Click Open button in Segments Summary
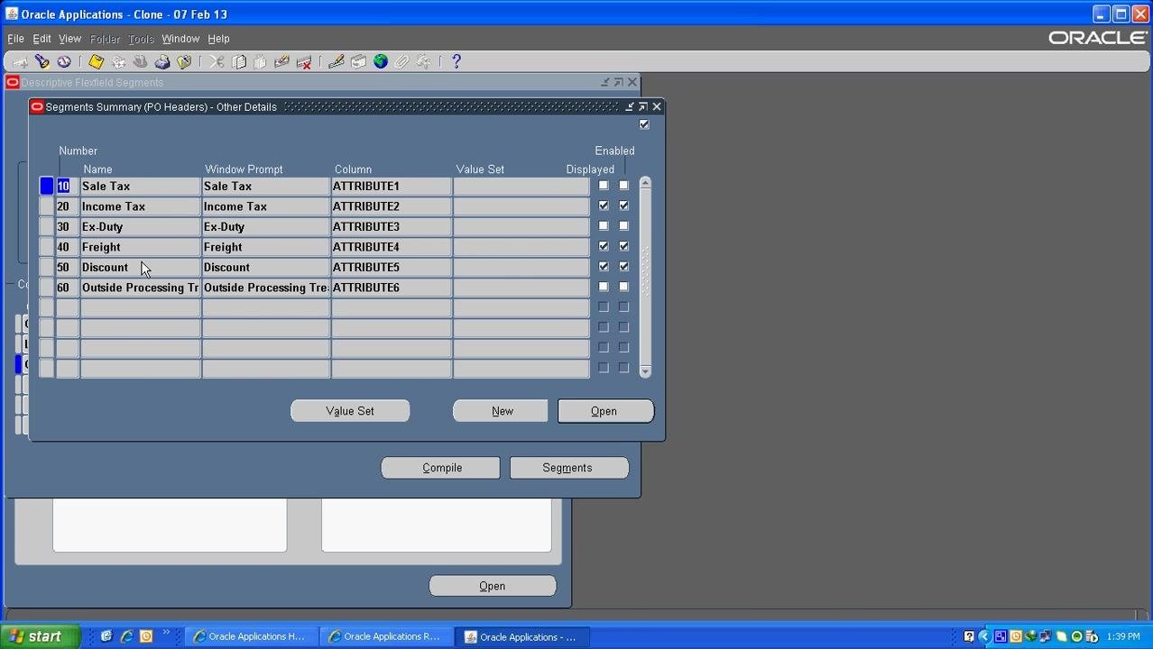 [605, 411]
